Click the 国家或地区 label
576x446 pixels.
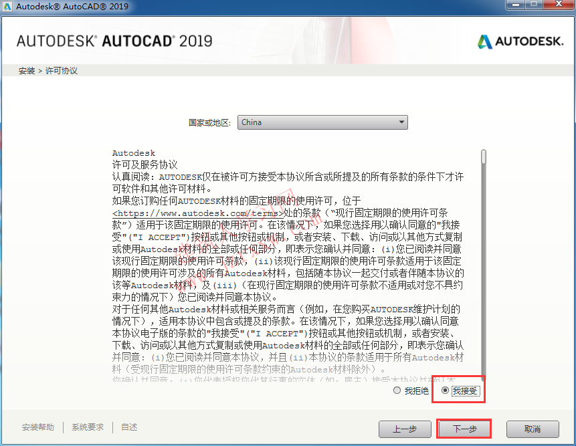click(x=209, y=122)
